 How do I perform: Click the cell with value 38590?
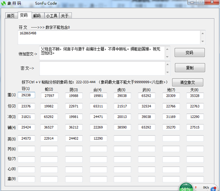click(122, 128)
